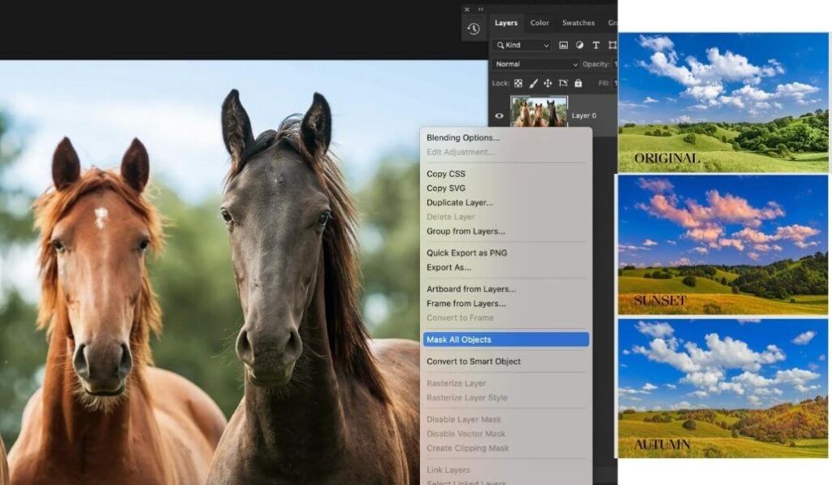Filter layers by pixel layers icon
Screen dimensions: 832x485
point(563,45)
